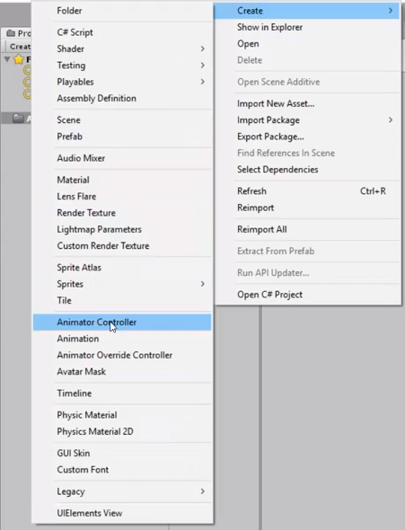The image size is (405, 530).
Task: Open C# Project
Action: tap(307, 295)
